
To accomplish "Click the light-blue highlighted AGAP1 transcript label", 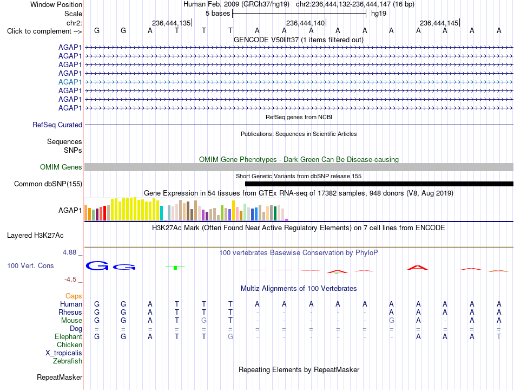I will (x=70, y=82).
